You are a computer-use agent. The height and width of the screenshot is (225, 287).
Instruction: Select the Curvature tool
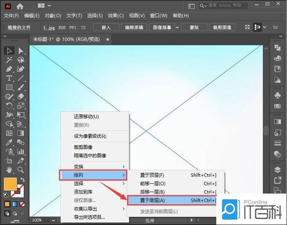pyautogui.click(x=21, y=69)
